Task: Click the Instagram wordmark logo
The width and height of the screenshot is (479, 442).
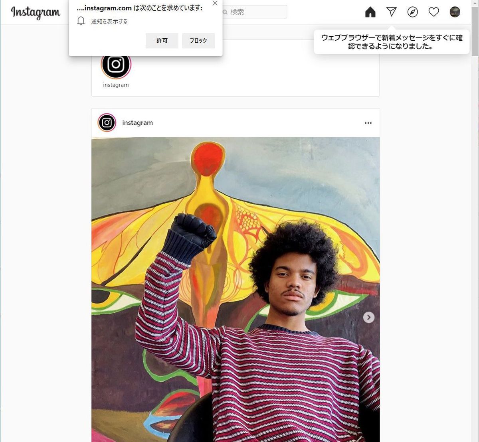Action: 36,12
